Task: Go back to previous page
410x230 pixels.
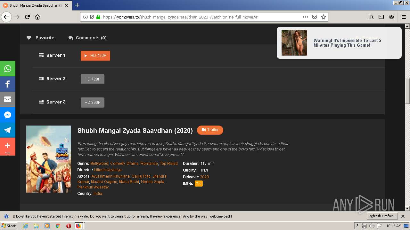Action: 6,17
